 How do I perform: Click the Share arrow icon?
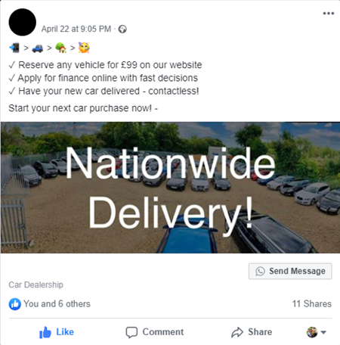(237, 332)
